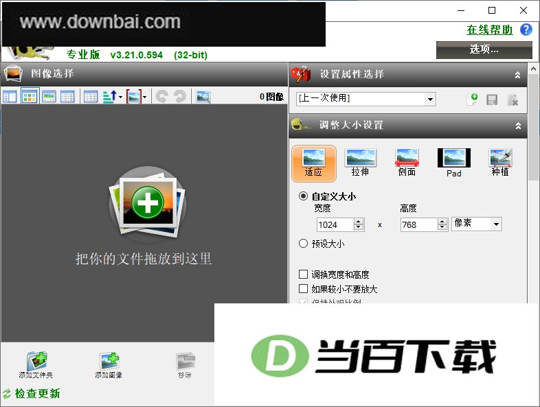
Task: Click the right panel vertical scrollbar
Action: [x=533, y=126]
